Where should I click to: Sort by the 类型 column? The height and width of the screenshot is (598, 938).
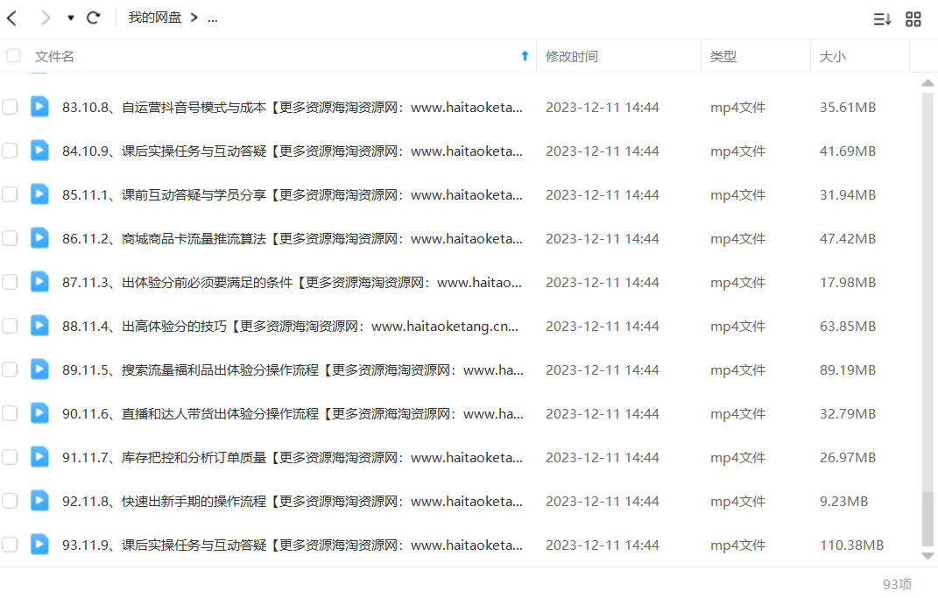[723, 56]
